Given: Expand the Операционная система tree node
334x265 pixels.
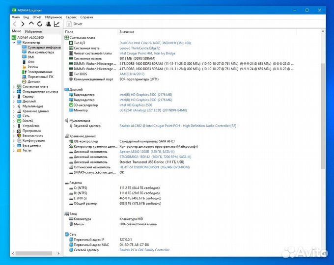Looking at the screenshot, I should [14, 92].
